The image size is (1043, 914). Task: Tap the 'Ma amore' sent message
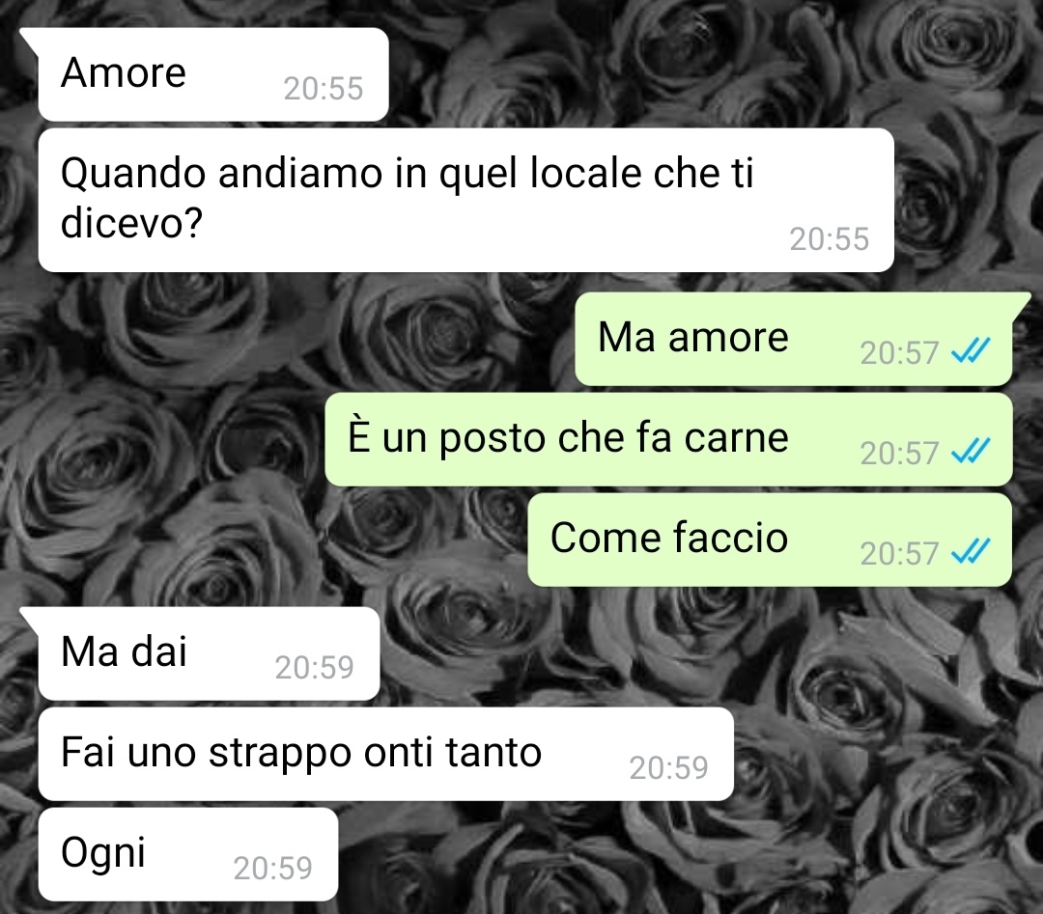[x=794, y=339]
